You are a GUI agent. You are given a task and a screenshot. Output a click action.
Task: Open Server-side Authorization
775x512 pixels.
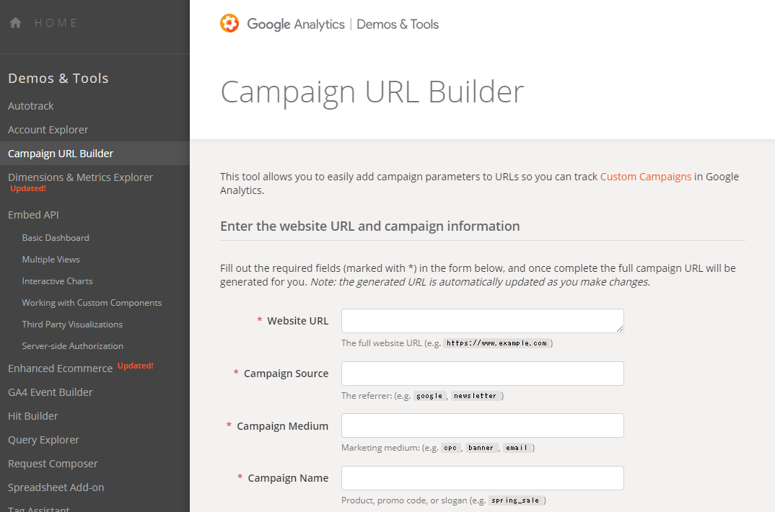click(73, 346)
